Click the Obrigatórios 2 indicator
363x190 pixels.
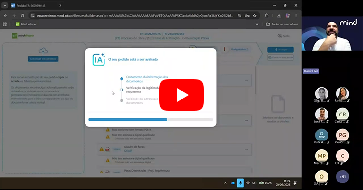pos(237,50)
